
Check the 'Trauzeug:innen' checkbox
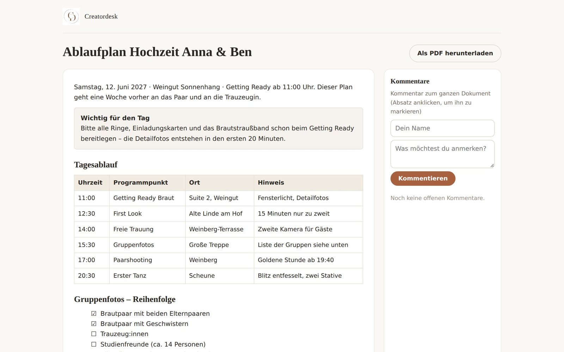pyautogui.click(x=94, y=334)
